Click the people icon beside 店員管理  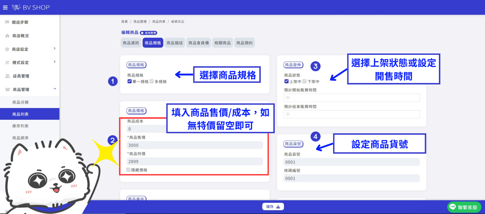coord(7,76)
